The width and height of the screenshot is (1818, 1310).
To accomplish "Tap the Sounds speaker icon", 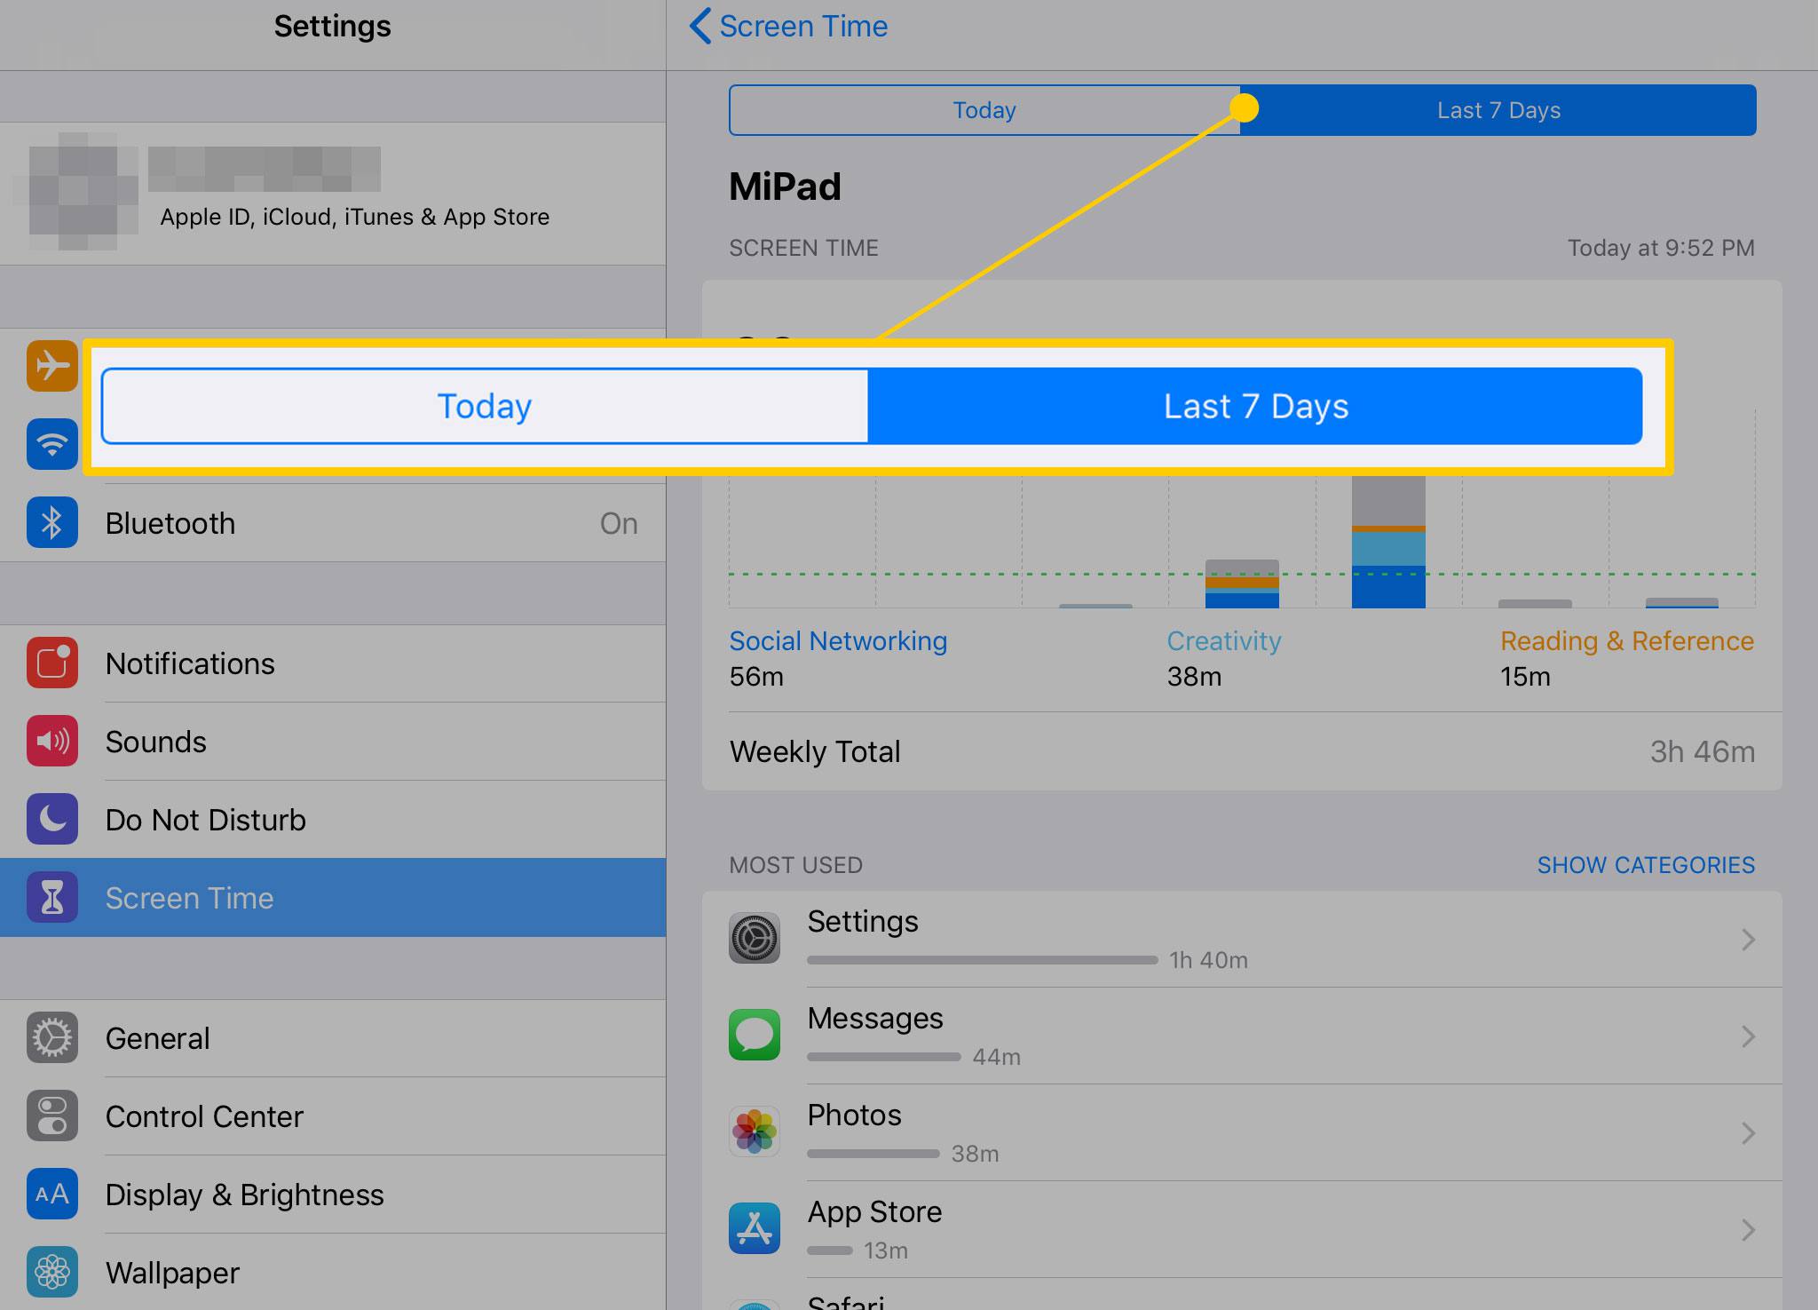I will click(52, 741).
